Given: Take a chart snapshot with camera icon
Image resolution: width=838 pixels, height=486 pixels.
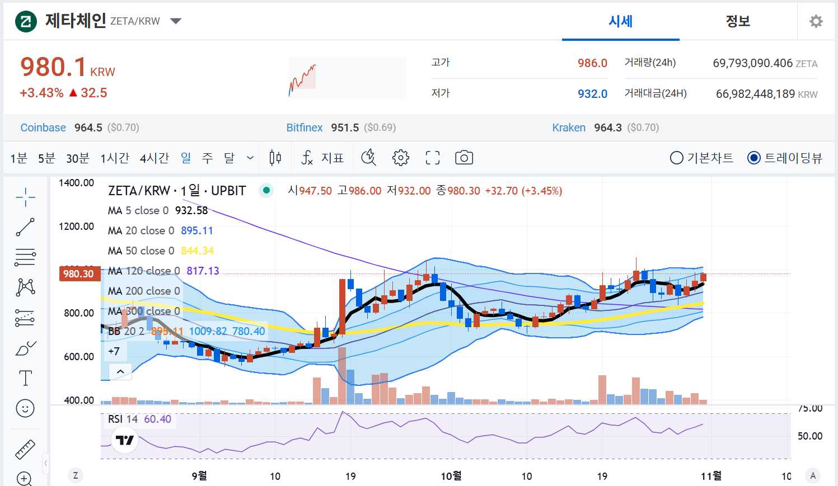Looking at the screenshot, I should click(x=464, y=158).
